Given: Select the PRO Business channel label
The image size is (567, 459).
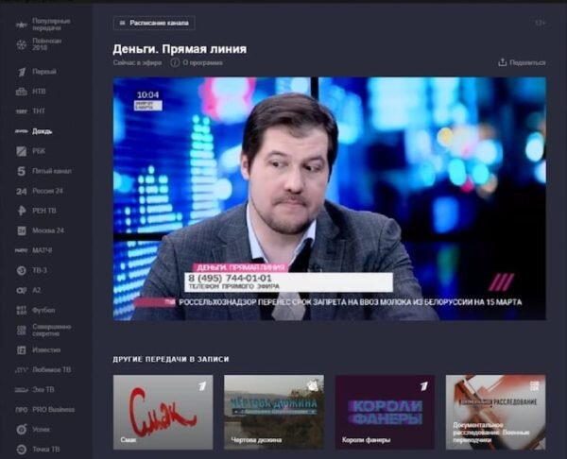Looking at the screenshot, I should 54,410.
